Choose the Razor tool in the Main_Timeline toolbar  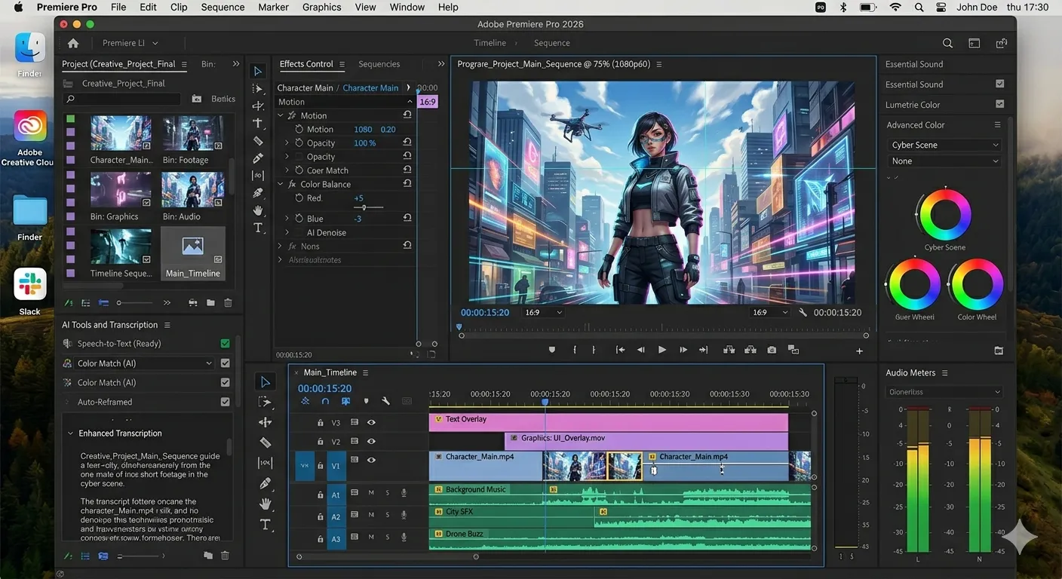coord(265,443)
